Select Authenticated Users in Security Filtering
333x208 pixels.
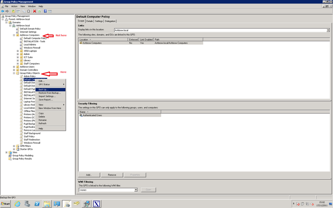tap(120, 115)
